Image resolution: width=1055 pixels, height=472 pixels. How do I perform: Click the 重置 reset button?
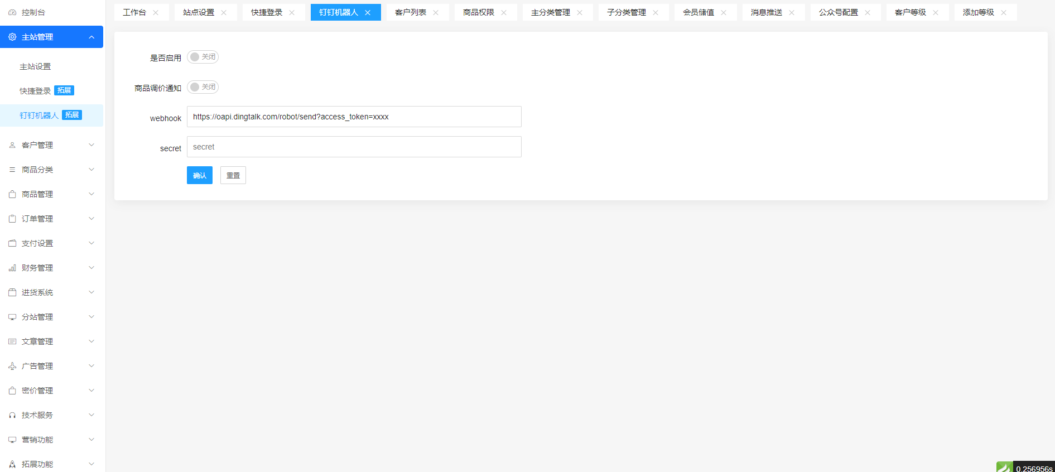pos(233,175)
